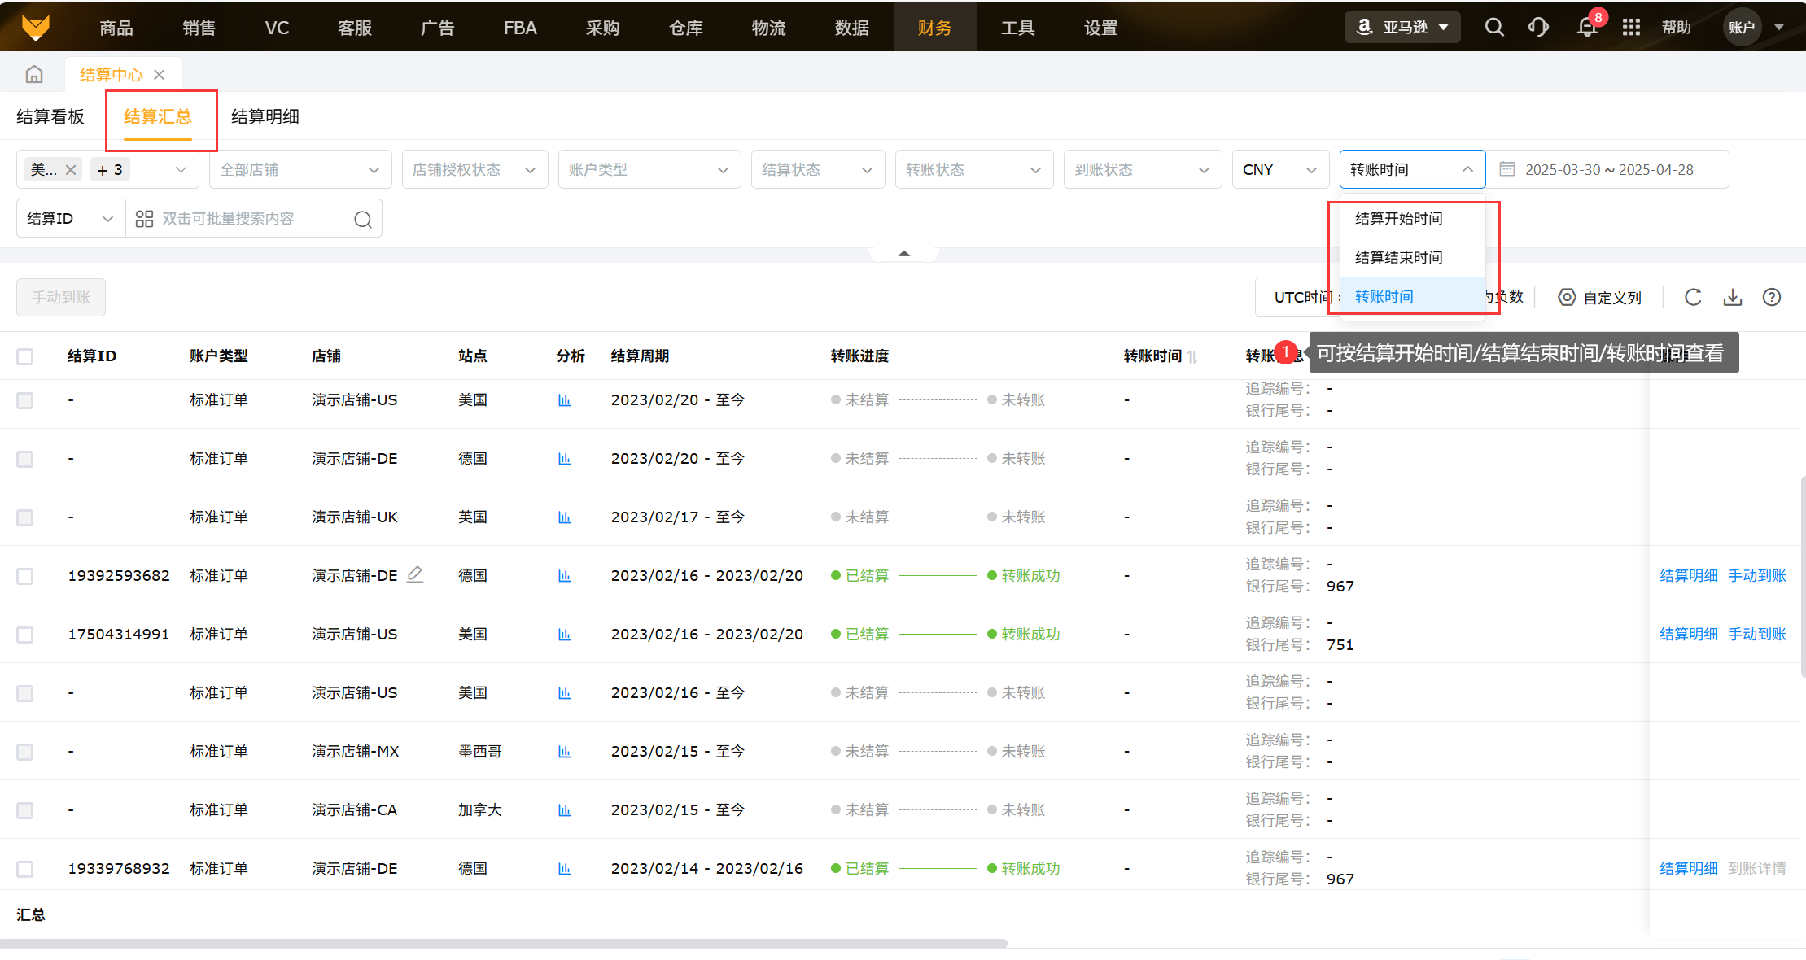Select 结算开始时间 from the dropdown list
The height and width of the screenshot is (960, 1806).
(1399, 219)
